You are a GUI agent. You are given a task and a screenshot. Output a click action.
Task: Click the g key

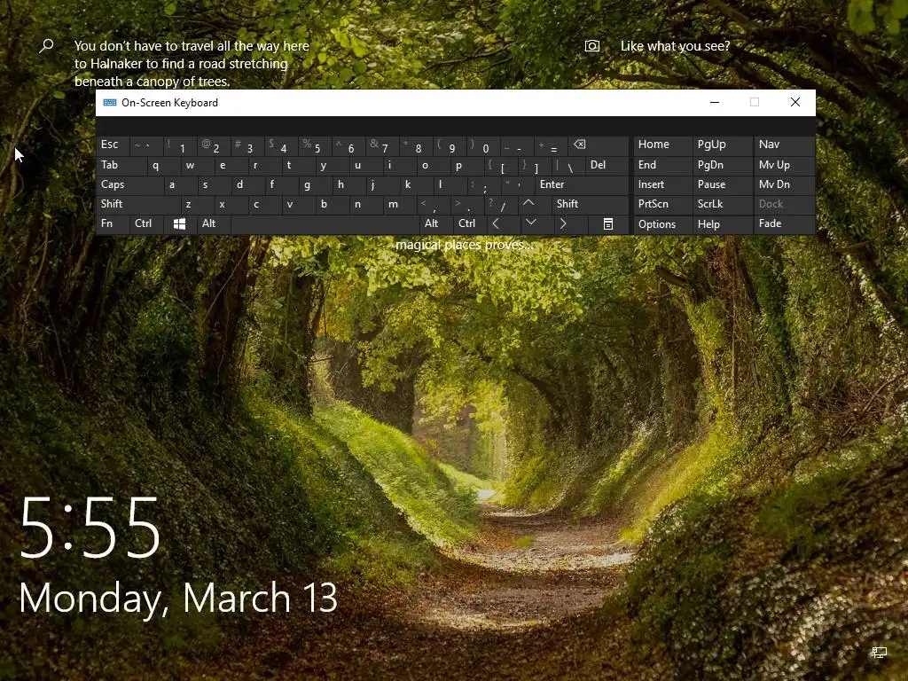pos(315,184)
